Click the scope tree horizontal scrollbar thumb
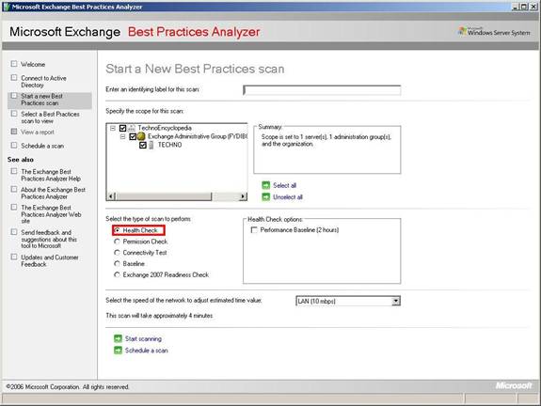This screenshot has height=406, width=541. click(x=163, y=196)
